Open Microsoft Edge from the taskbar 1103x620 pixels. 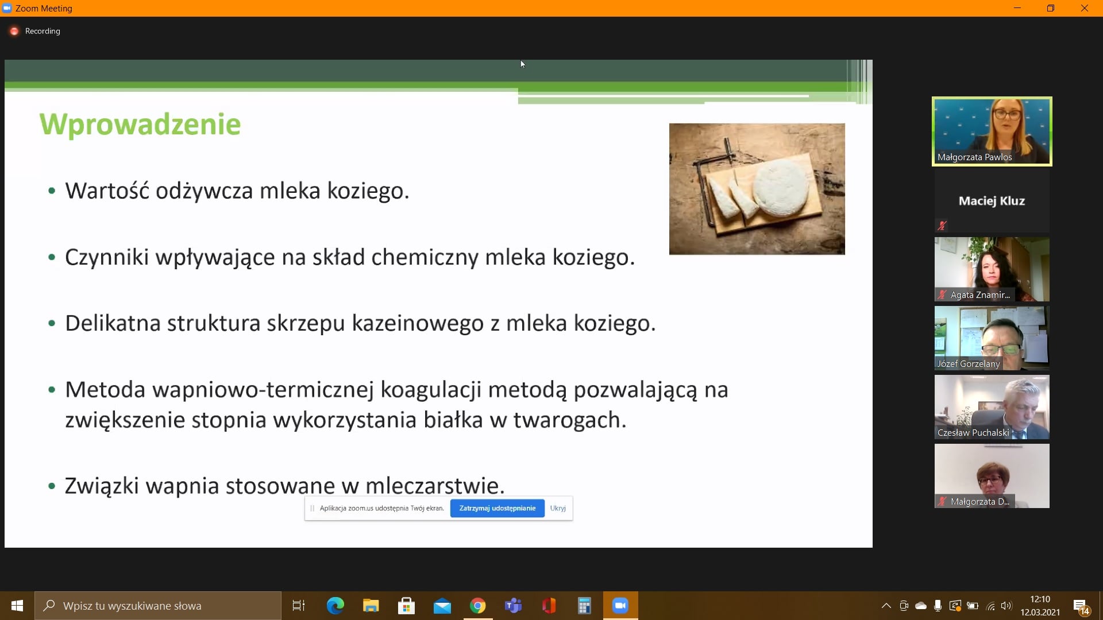click(x=335, y=606)
